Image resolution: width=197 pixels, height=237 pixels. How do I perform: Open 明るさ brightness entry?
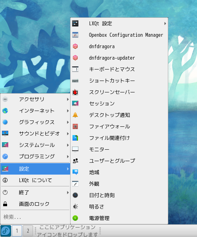(x=119, y=207)
